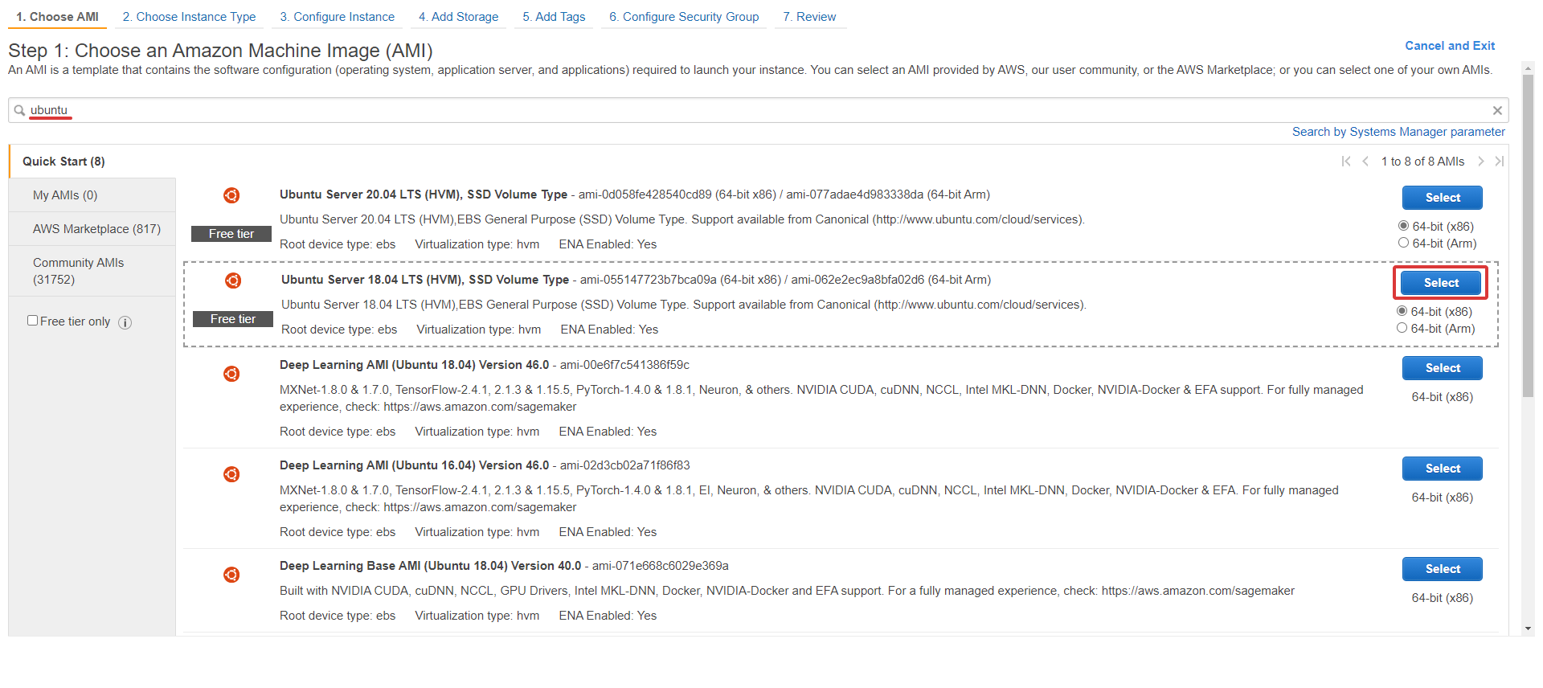Choose 64-bit (Arm) for Ubuntu 18.04
The image size is (1543, 688).
coord(1402,328)
